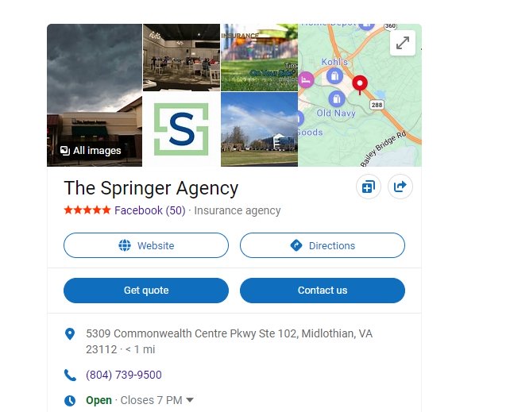The height and width of the screenshot is (412, 510).
Task: Click the blue phone icon
Action: tap(70, 375)
